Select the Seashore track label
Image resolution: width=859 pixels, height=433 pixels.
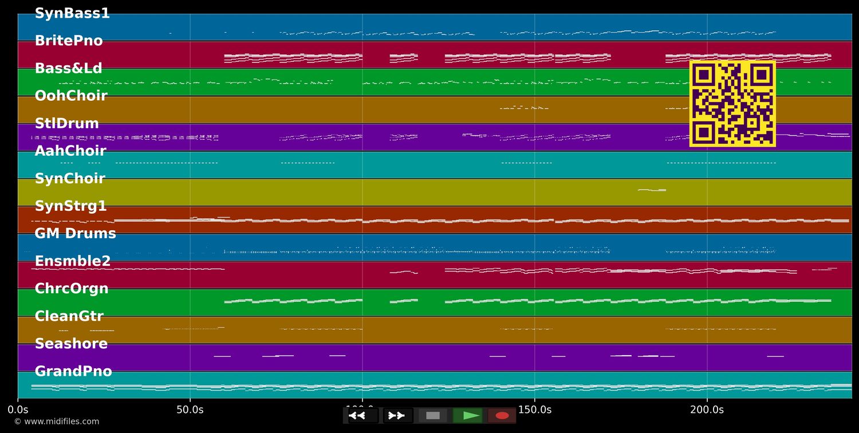tap(71, 343)
